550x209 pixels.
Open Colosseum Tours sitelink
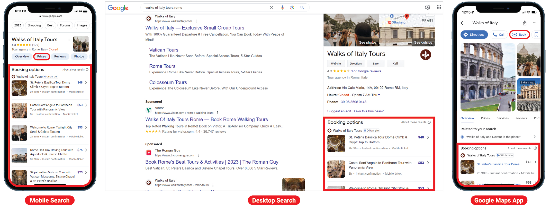click(x=168, y=82)
